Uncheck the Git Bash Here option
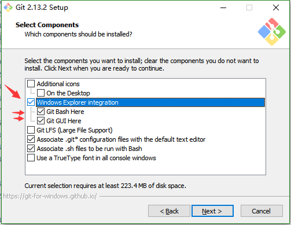This screenshot has width=291, height=225. click(40, 112)
